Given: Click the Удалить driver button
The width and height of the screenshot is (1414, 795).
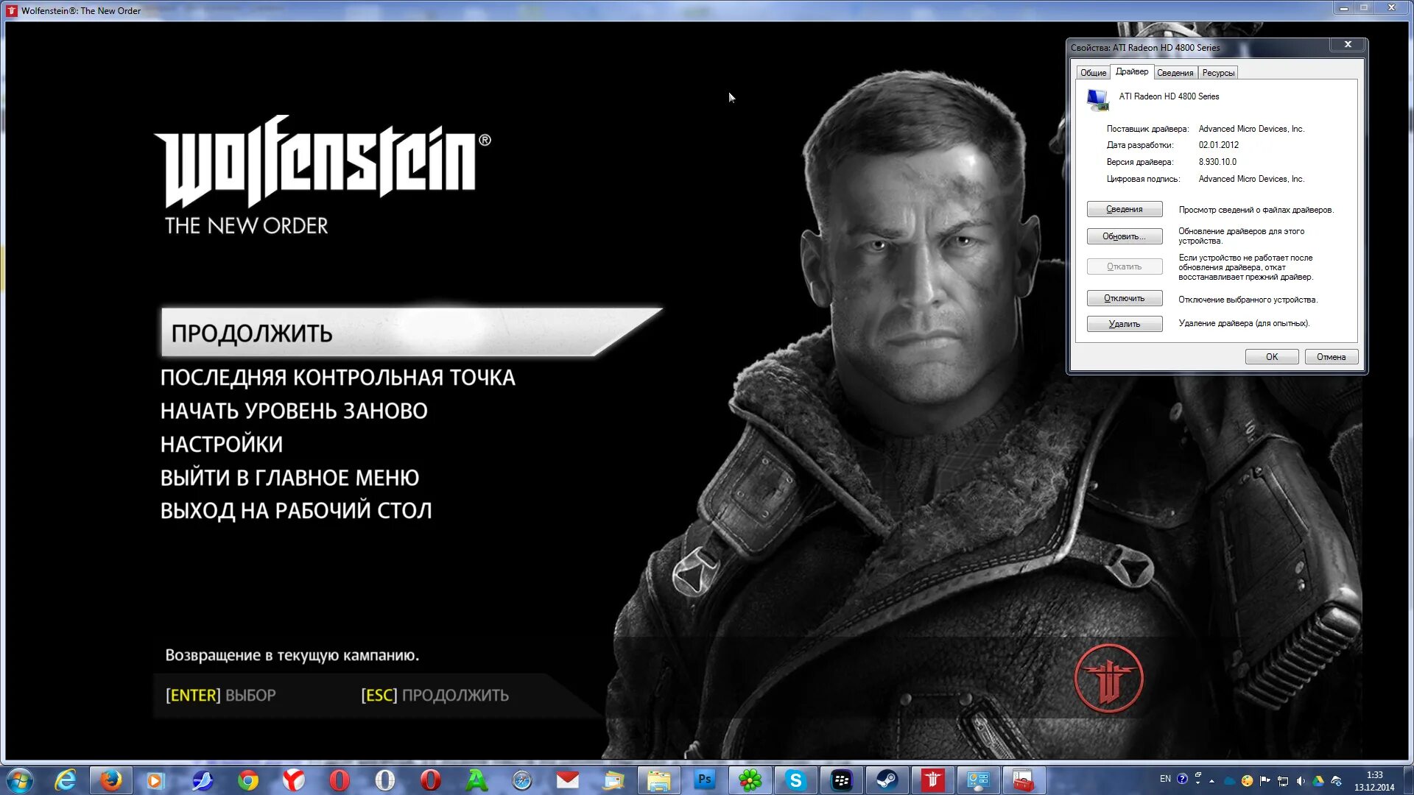Looking at the screenshot, I should (1125, 324).
